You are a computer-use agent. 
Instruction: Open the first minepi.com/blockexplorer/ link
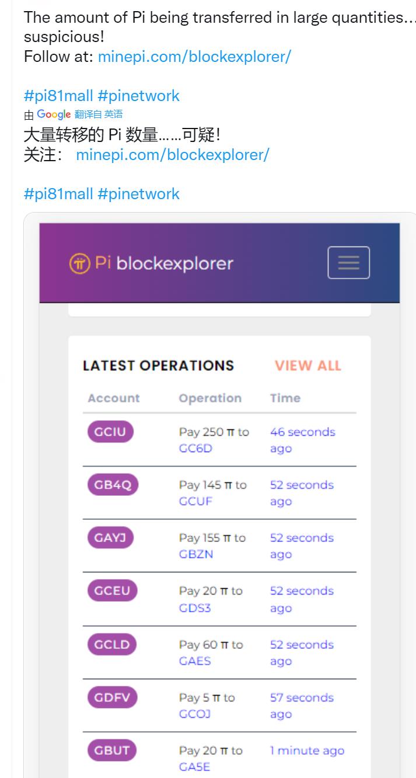194,57
